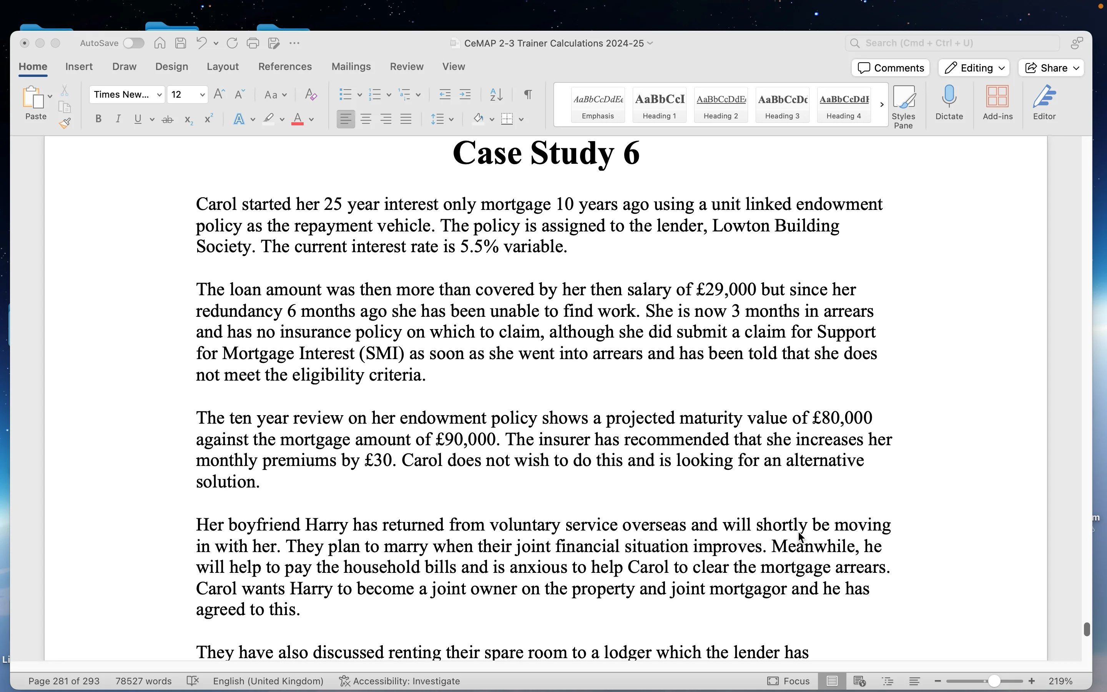Open the font name dropdown
The height and width of the screenshot is (692, 1107).
click(159, 94)
